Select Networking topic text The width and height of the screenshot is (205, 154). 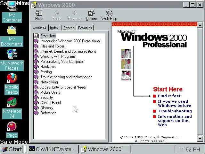pos(49,82)
